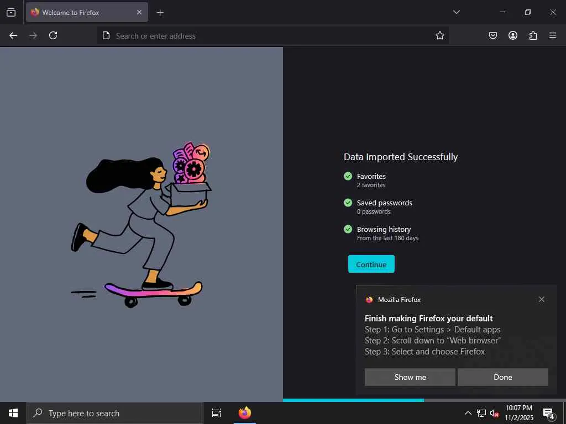Viewport: 566px width, 424px height.
Task: Open the Windows Start menu
Action: pyautogui.click(x=13, y=413)
